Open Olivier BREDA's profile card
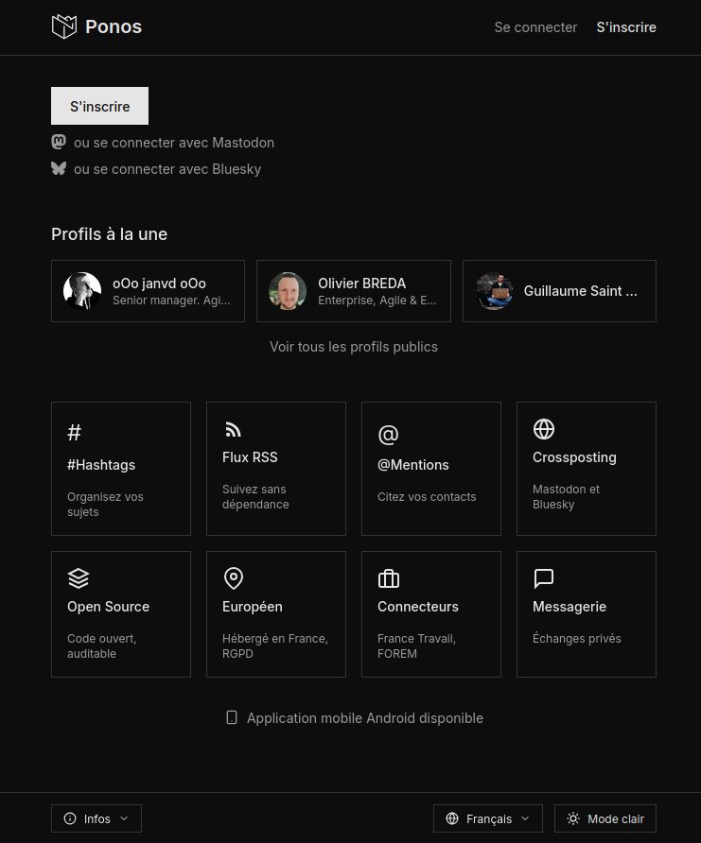701x843 pixels. pyautogui.click(x=353, y=291)
